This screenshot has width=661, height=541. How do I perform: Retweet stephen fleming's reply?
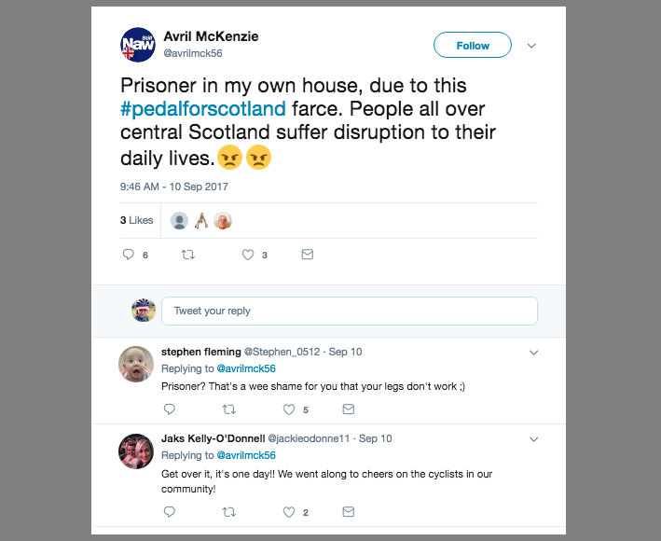click(x=228, y=409)
